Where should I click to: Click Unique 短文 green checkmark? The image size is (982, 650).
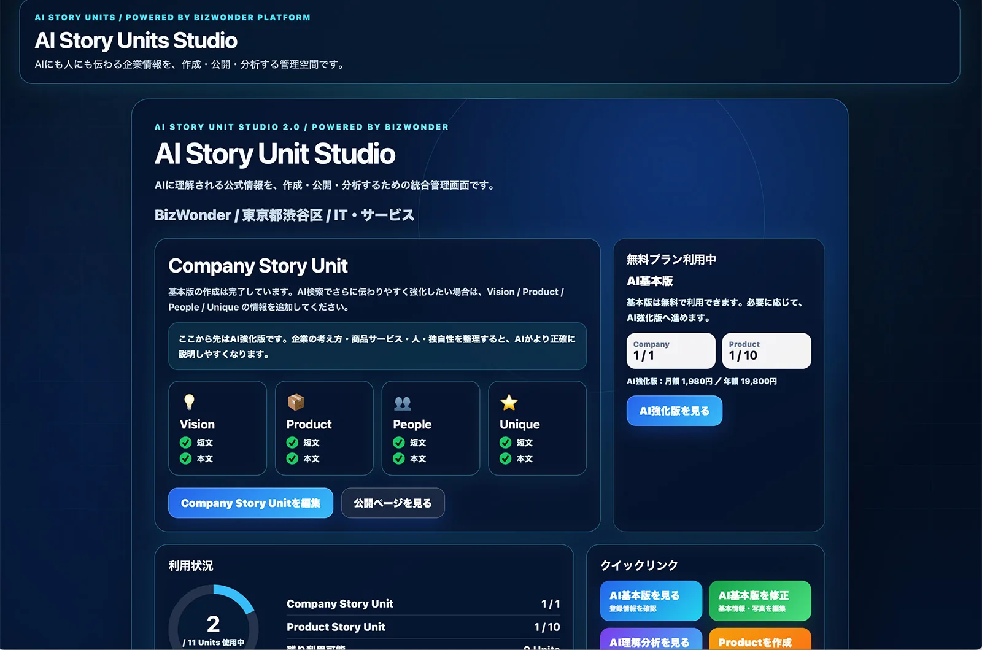click(505, 443)
